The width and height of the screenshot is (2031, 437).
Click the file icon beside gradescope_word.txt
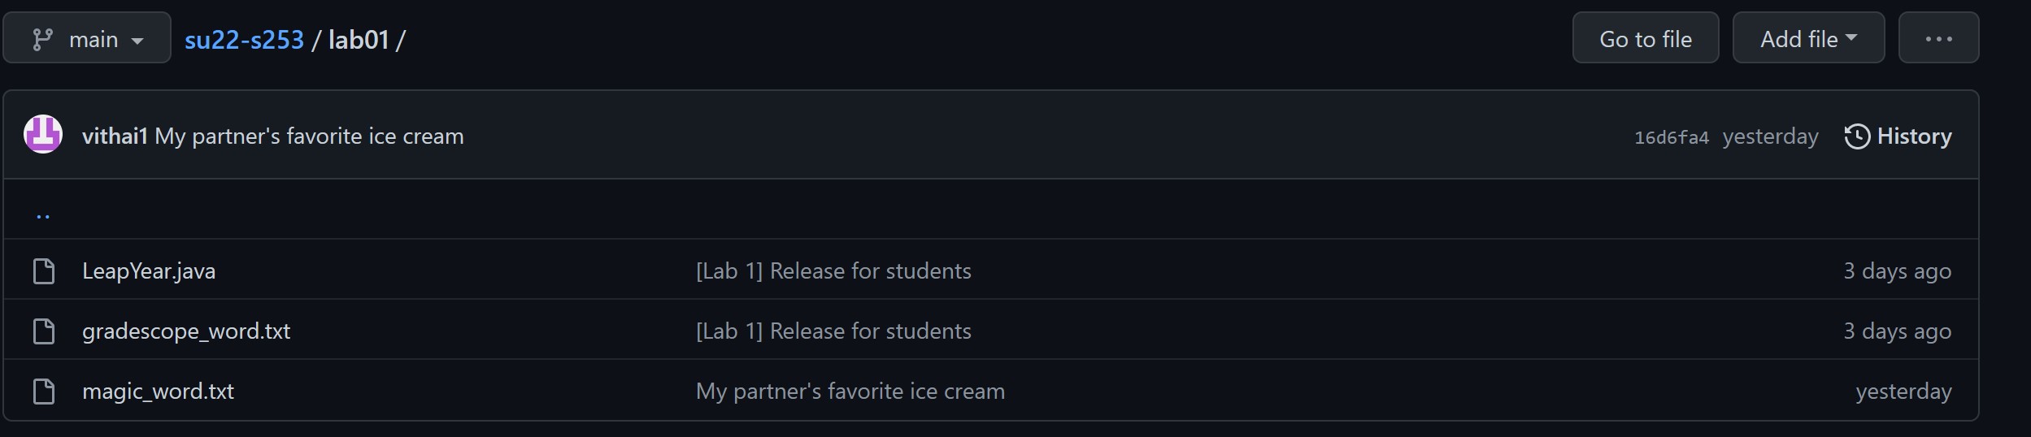(44, 331)
